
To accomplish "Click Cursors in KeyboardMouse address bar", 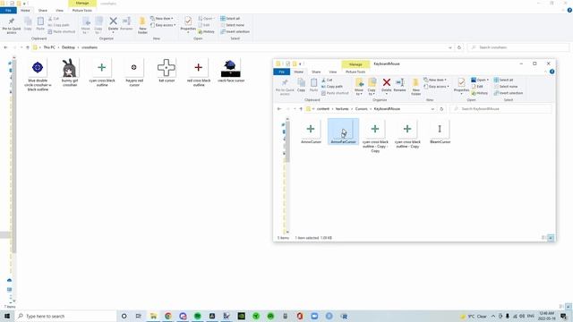I will point(361,109).
